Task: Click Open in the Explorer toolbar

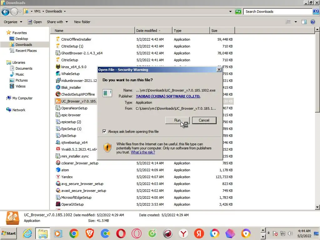Action: 35,22
